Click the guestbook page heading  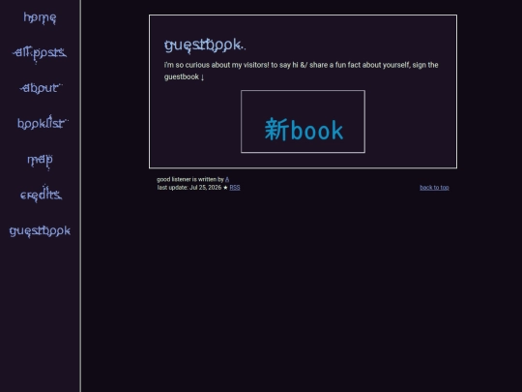point(205,45)
